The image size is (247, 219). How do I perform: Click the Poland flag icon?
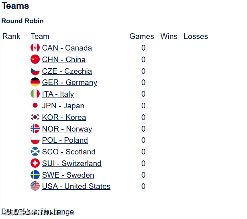click(x=35, y=140)
